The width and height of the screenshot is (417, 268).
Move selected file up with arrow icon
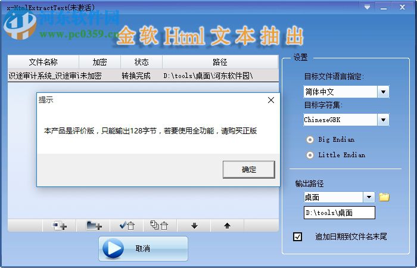click(x=227, y=226)
